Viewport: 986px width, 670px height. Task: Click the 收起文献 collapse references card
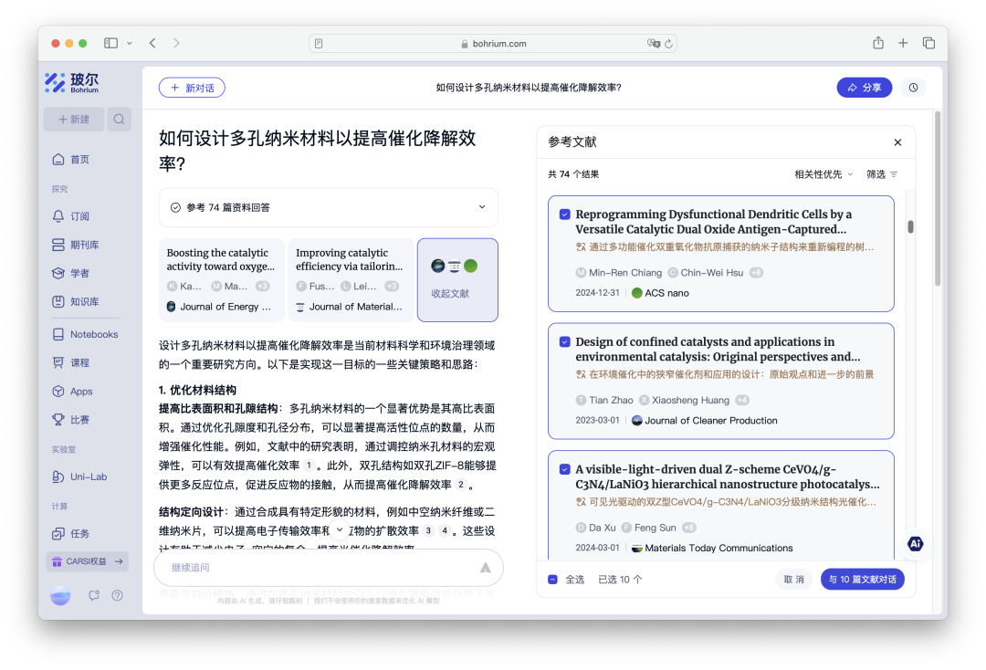pos(457,279)
